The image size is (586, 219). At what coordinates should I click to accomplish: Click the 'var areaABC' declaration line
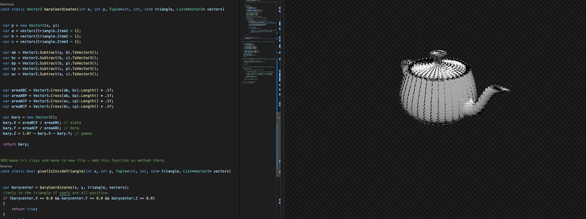58,90
